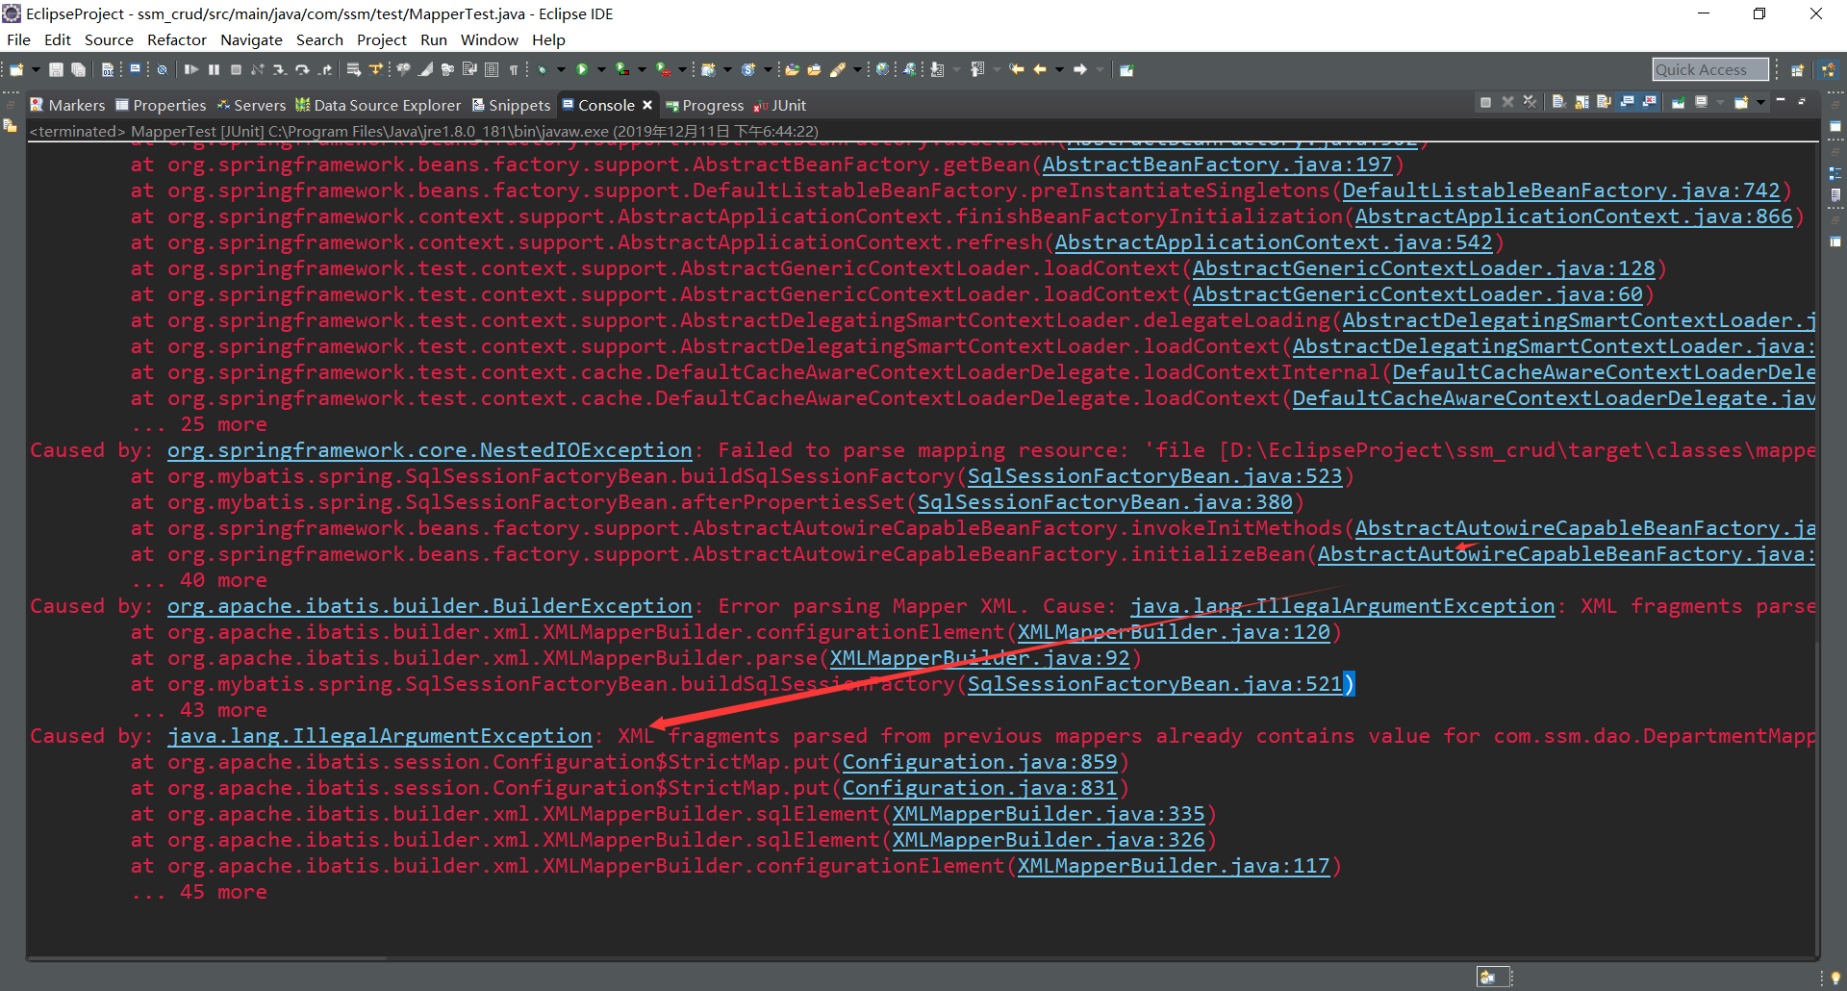1847x991 pixels.
Task: Switch to the Data Source Explorer tab
Action: pyautogui.click(x=378, y=105)
